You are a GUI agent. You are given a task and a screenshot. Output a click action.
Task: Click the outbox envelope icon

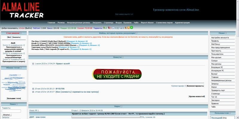pyautogui.click(x=121, y=28)
